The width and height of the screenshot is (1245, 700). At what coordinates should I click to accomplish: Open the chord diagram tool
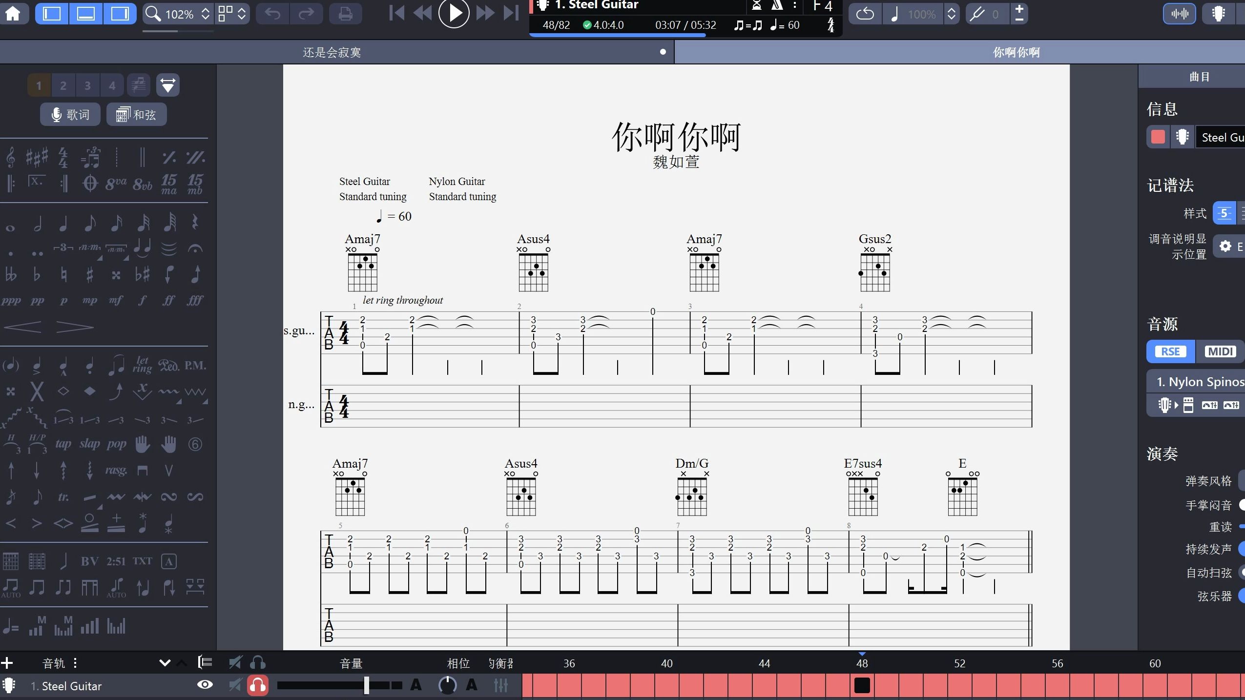tap(11, 561)
